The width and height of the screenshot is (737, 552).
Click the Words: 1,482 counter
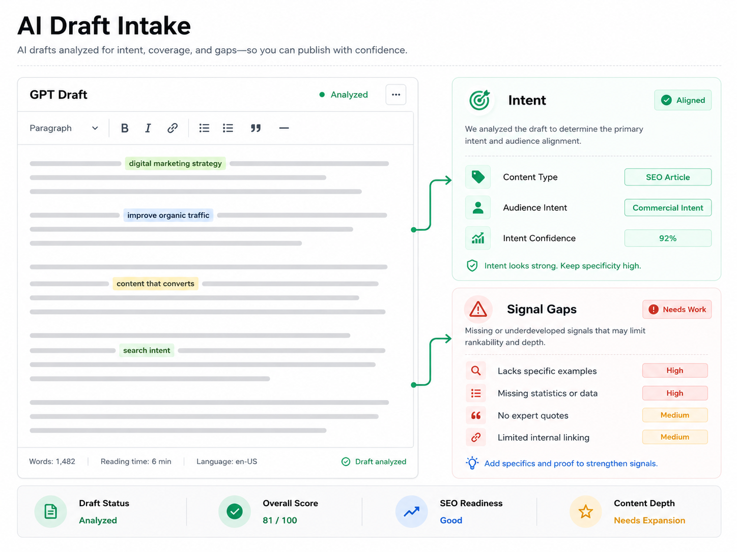[x=52, y=462]
